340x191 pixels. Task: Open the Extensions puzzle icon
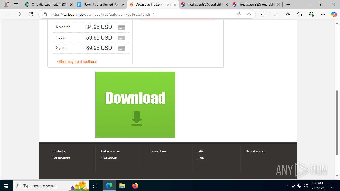point(263,14)
